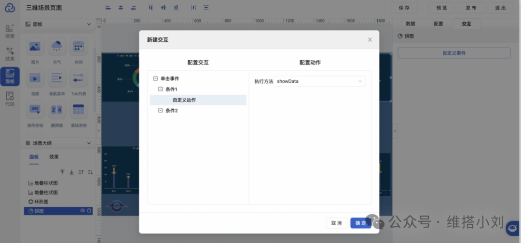Image resolution: width=521 pixels, height=243 pixels.
Task: Select the 操作按钮 action button component
Action: tap(35, 110)
